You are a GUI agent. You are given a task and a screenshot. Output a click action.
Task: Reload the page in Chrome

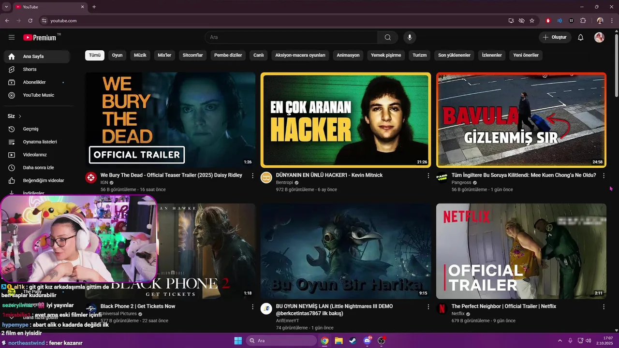tap(30, 21)
